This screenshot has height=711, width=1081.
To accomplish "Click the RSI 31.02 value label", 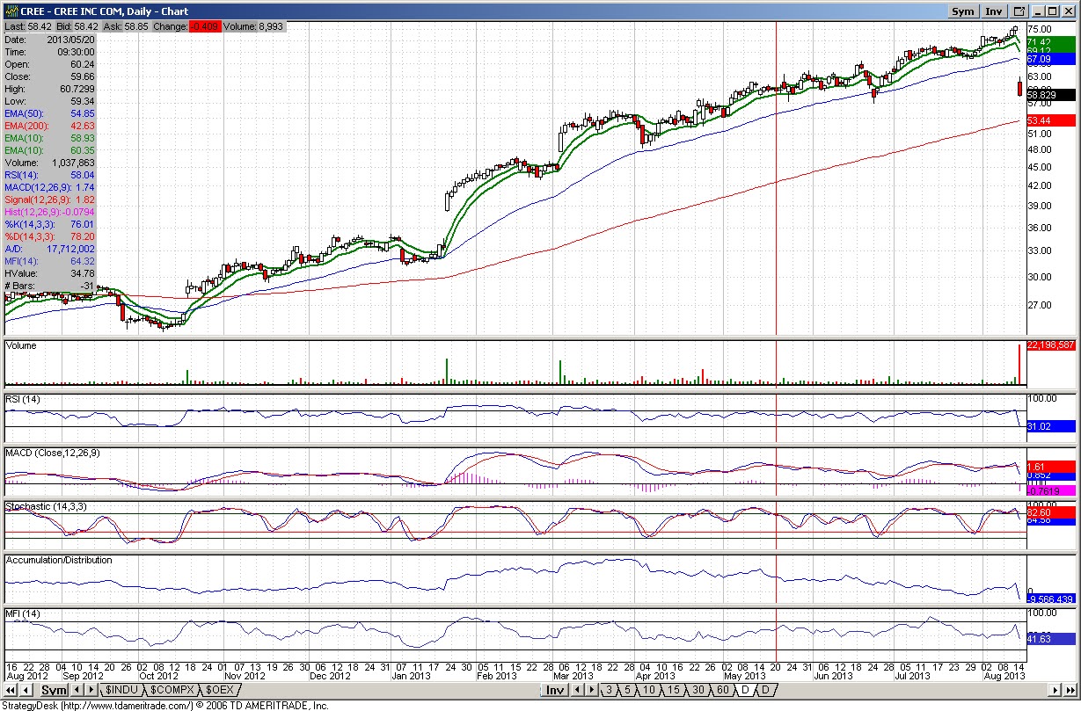I will (1050, 426).
